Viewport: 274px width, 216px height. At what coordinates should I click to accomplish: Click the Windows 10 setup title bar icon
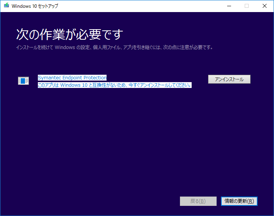tap(7, 5)
